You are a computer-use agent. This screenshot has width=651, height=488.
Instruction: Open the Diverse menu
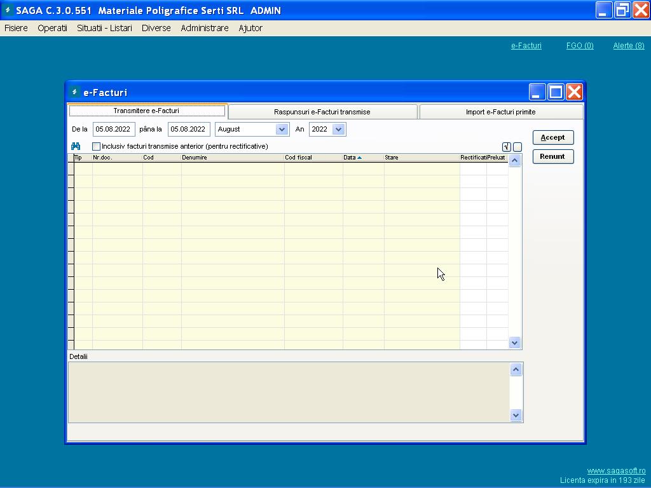pyautogui.click(x=156, y=28)
